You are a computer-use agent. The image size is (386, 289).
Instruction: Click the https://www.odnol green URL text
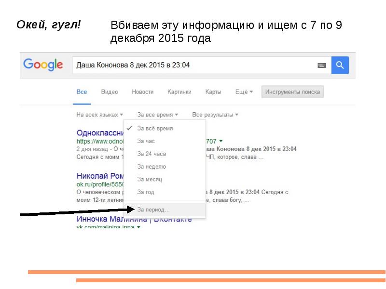click(100, 141)
